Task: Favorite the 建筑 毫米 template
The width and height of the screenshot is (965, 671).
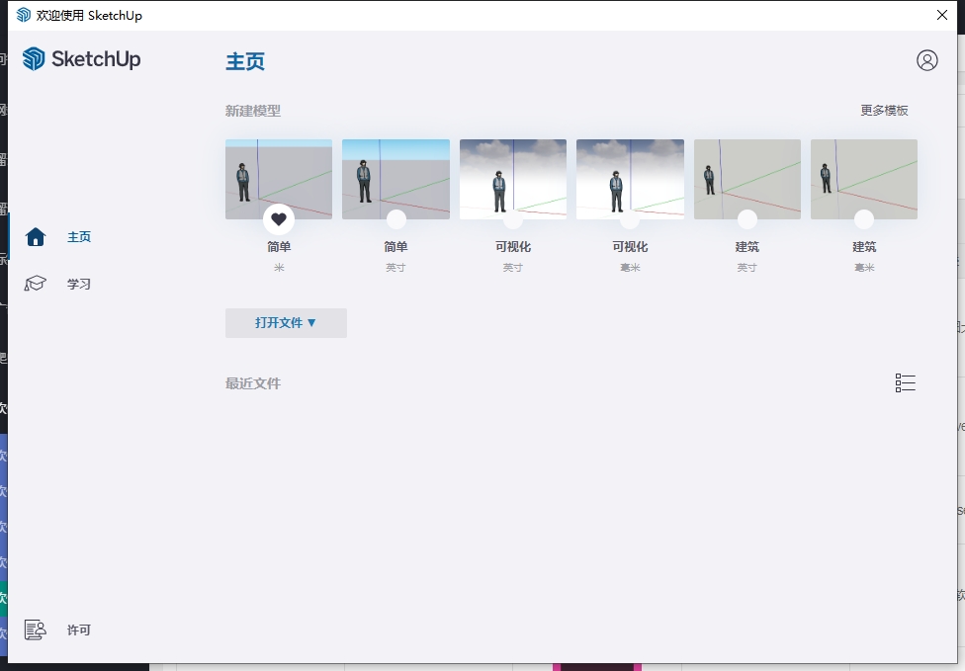Action: coord(864,219)
